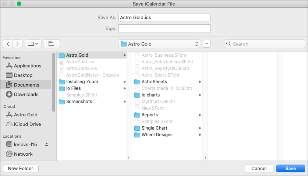The height and width of the screenshot is (176, 308).
Task: Click the first column resize handle
Action: point(129,158)
